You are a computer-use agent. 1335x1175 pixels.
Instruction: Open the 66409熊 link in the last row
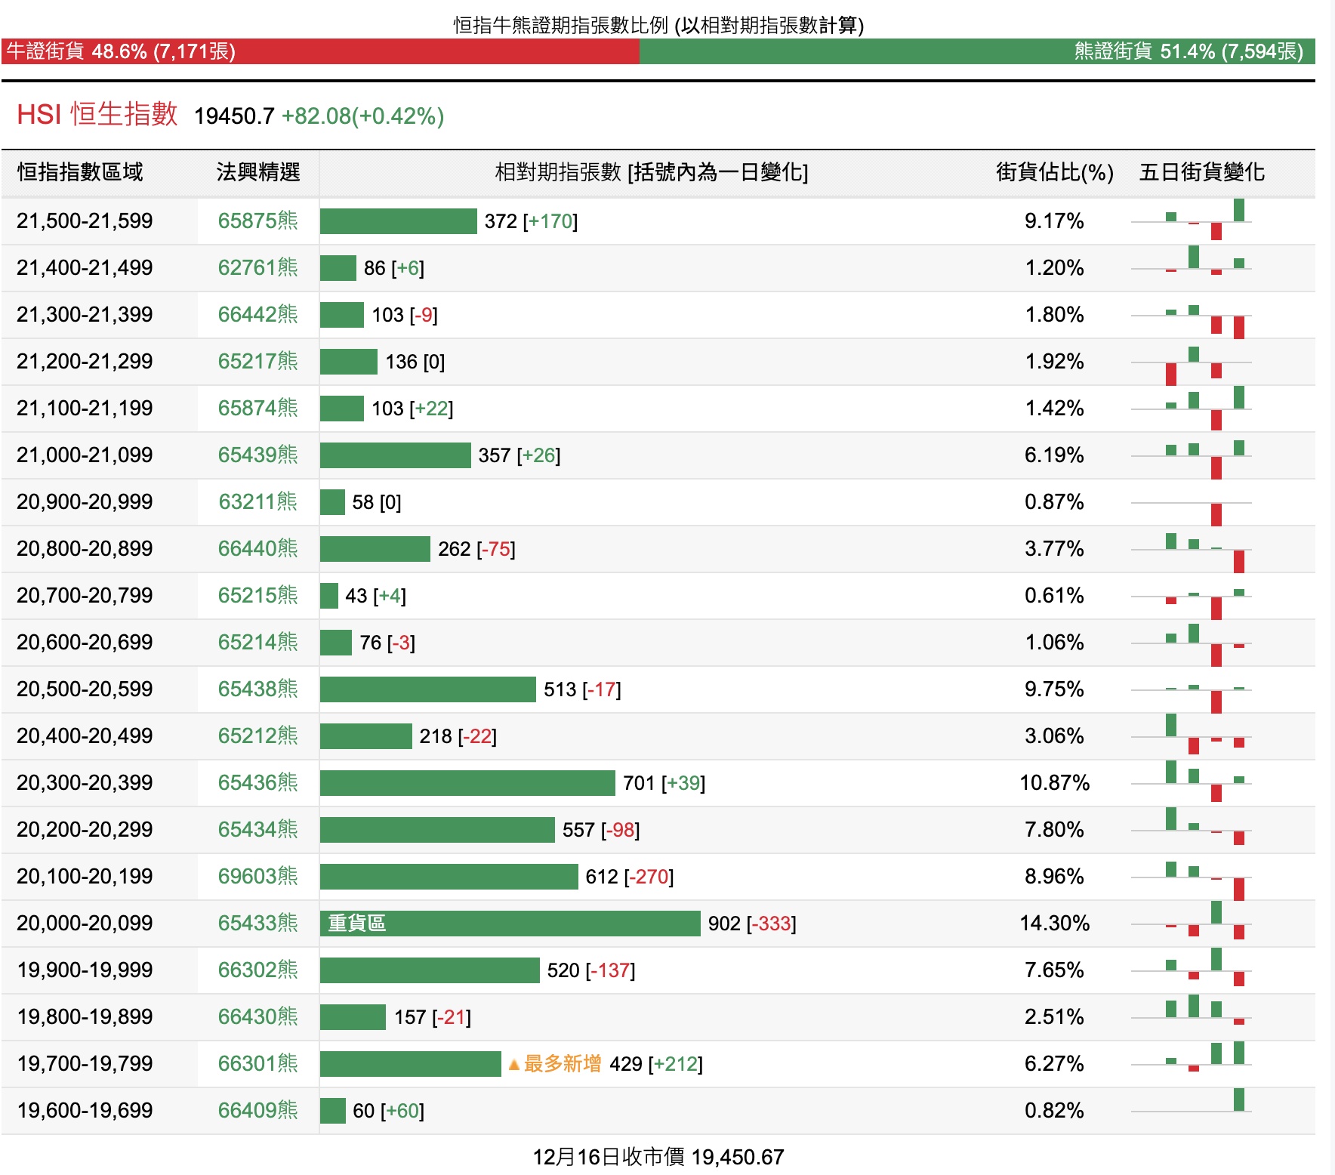coord(257,1110)
